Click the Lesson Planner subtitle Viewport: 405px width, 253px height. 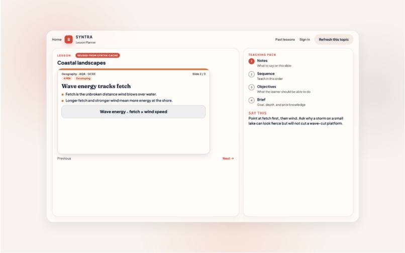(86, 42)
